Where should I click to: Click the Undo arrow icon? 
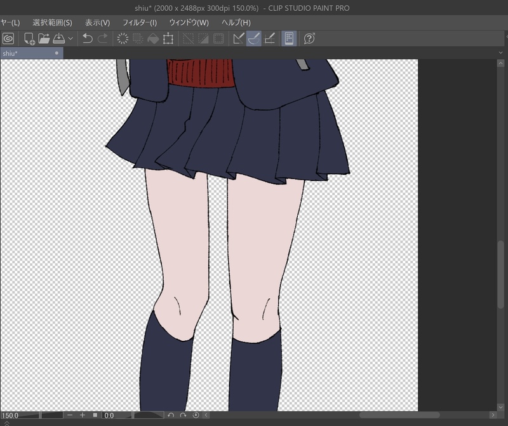(88, 39)
